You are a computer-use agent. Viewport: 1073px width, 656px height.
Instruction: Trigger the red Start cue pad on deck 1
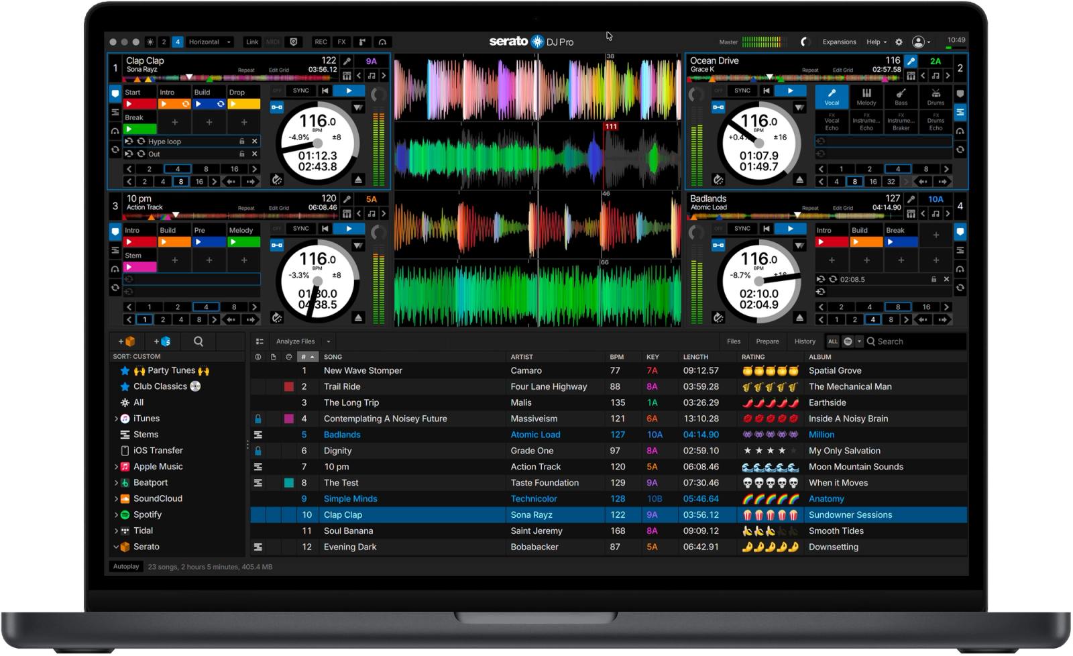coord(140,104)
